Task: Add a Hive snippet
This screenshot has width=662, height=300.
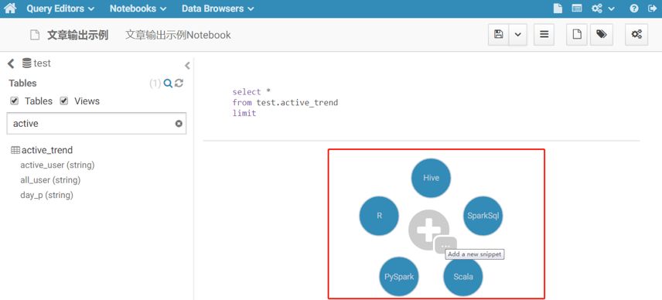Action: [x=431, y=178]
